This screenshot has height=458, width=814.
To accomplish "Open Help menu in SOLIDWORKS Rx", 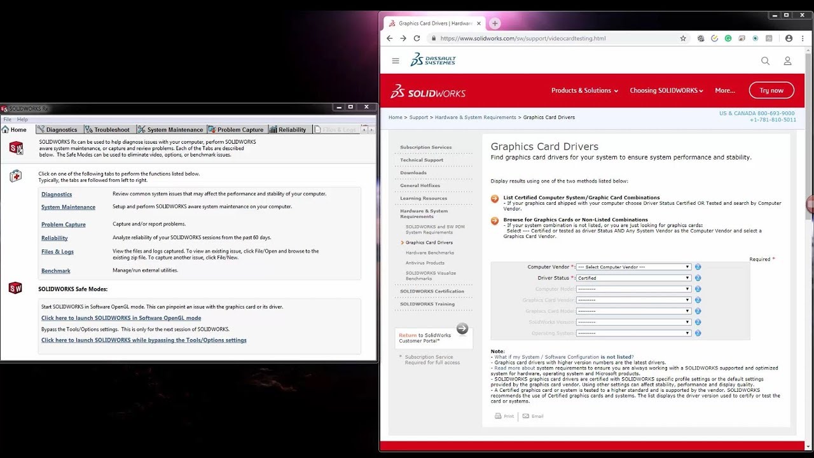I will click(22, 120).
